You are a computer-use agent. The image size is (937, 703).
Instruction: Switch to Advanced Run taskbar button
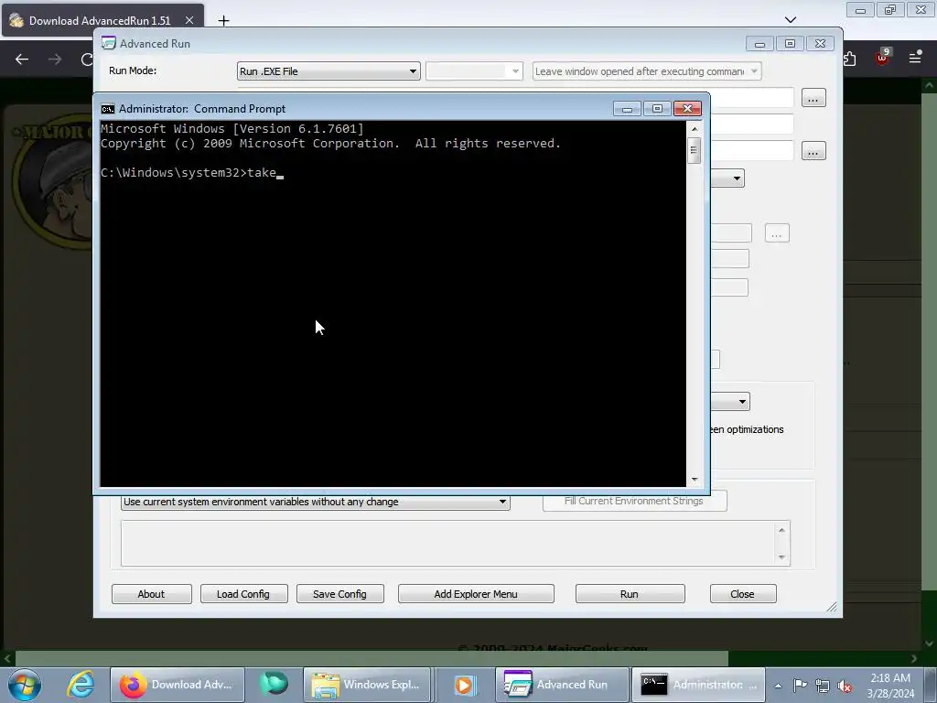[x=563, y=685]
